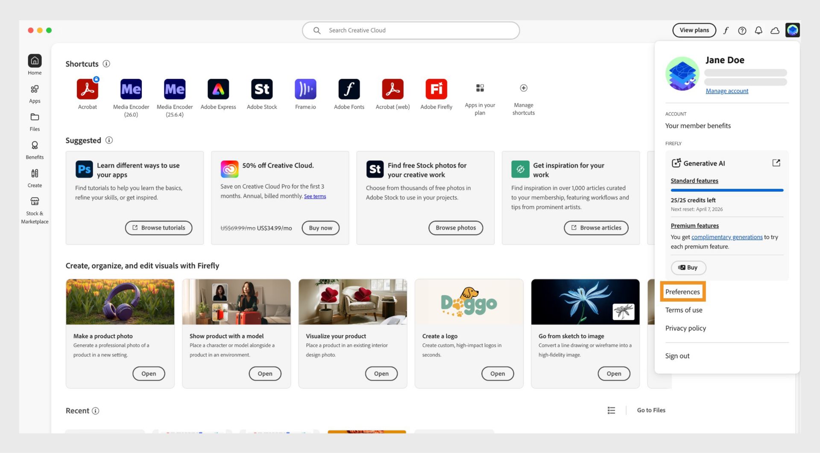Image resolution: width=820 pixels, height=453 pixels.
Task: Open Media Encoder (26.0) from Shortcuts
Action: tap(131, 90)
